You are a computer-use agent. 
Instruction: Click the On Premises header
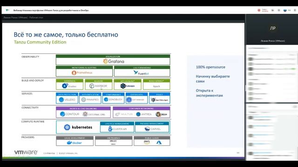click(114, 138)
